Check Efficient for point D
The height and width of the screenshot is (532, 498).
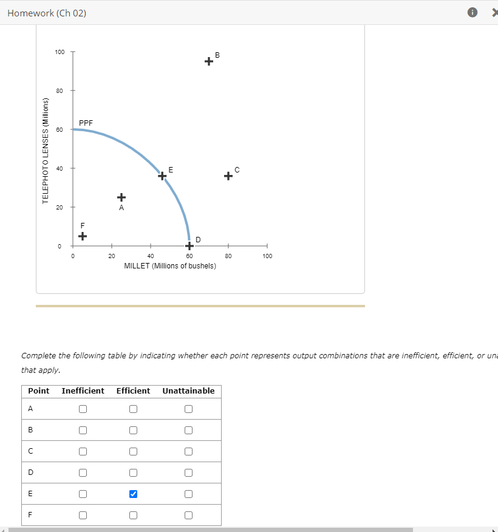pos(133,472)
